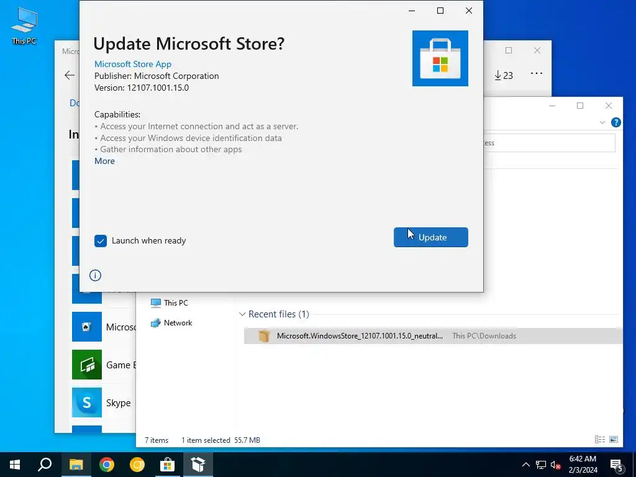Close the File Explorer window
Viewport: 636px width, 477px height.
(609, 106)
